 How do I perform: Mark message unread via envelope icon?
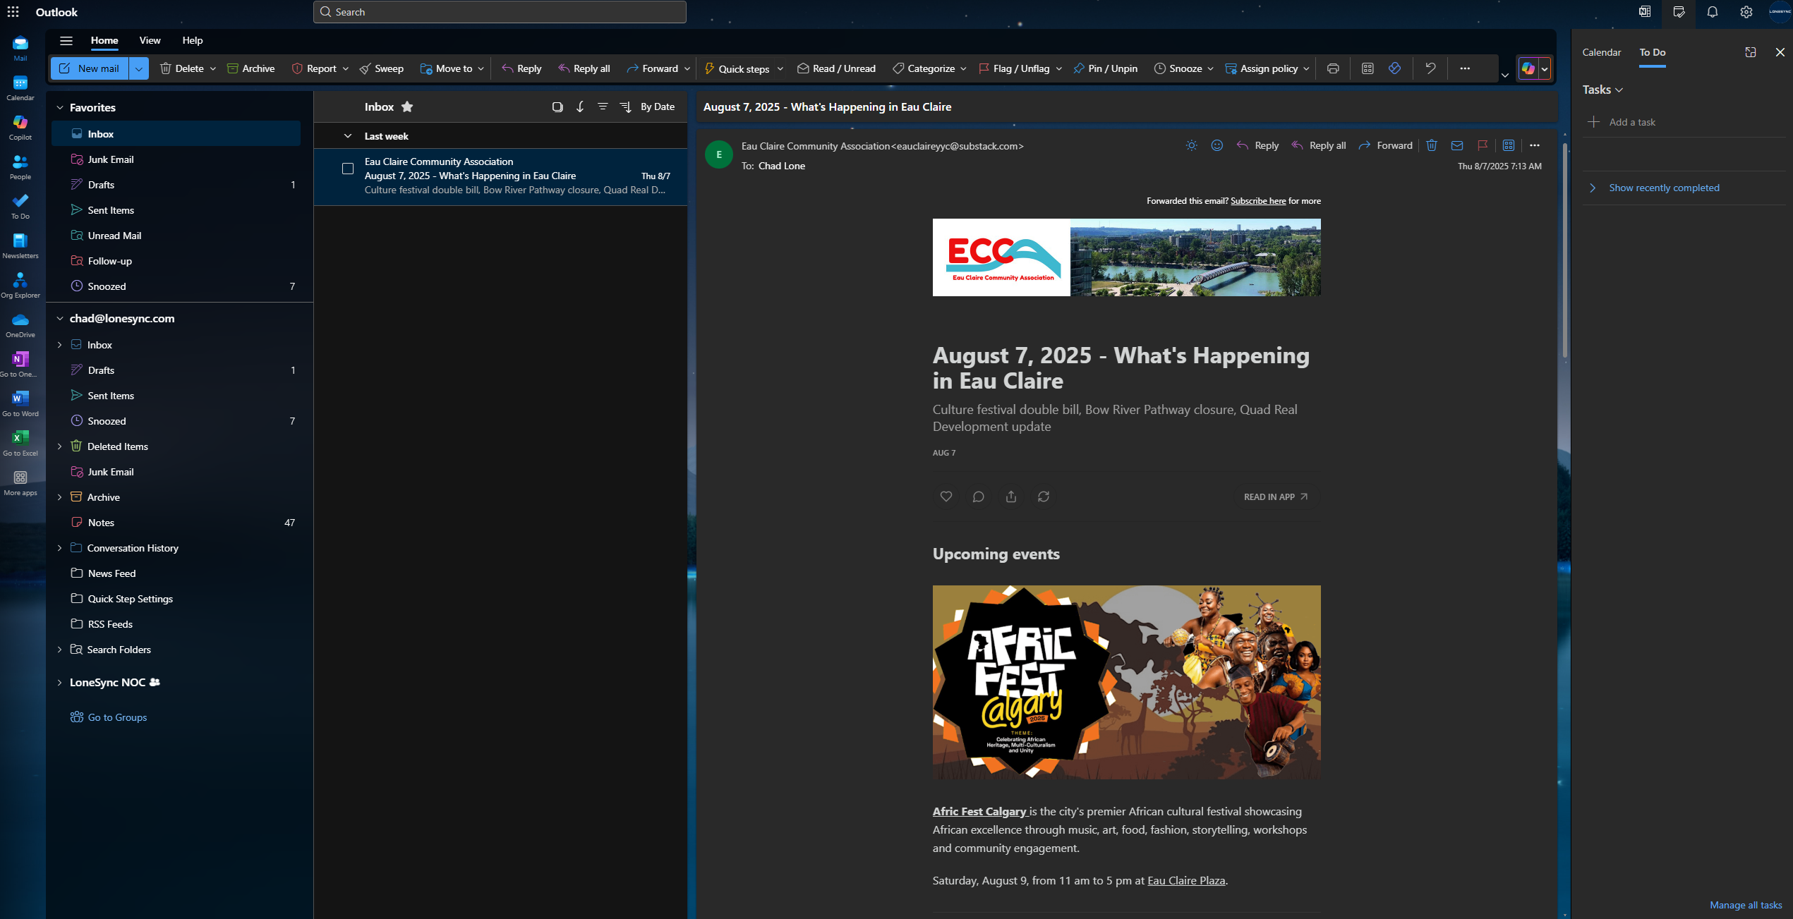coord(1457,145)
